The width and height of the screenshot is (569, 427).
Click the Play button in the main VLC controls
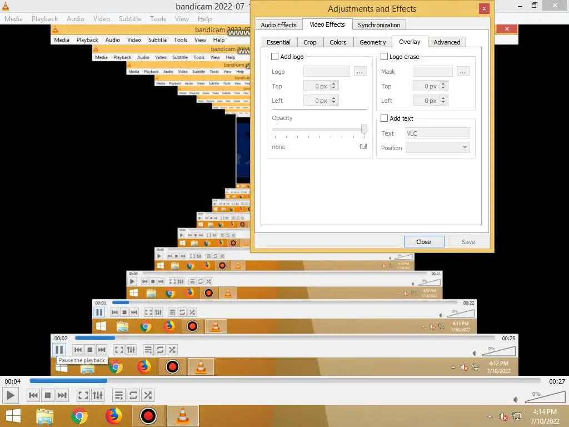(10, 395)
